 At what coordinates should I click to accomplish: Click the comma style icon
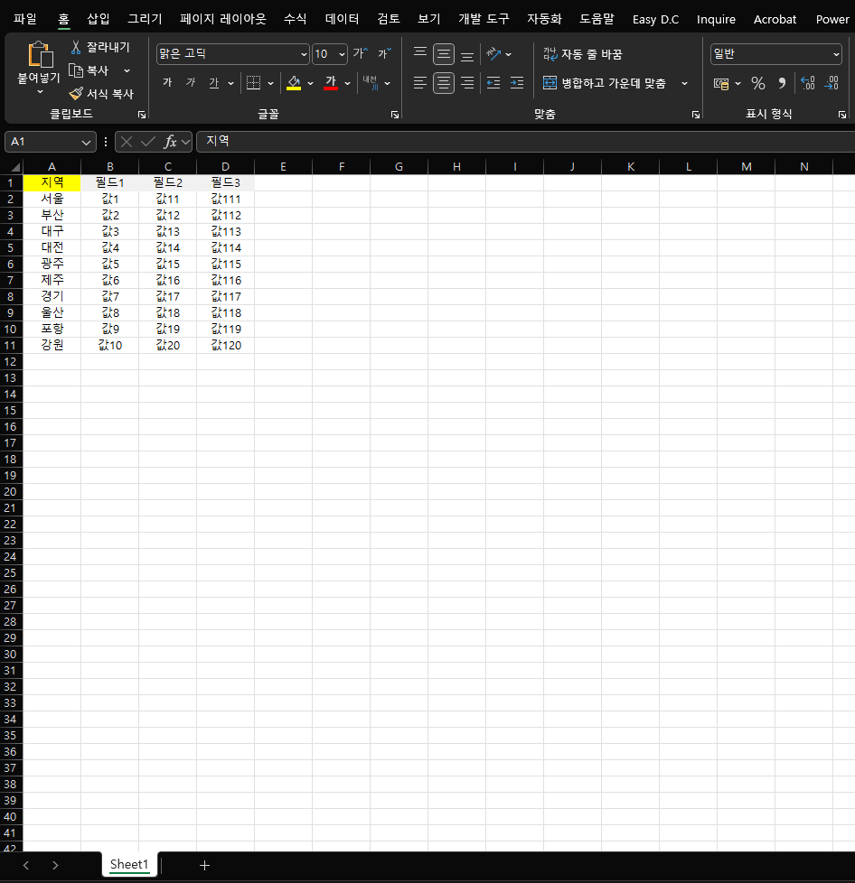click(x=782, y=83)
